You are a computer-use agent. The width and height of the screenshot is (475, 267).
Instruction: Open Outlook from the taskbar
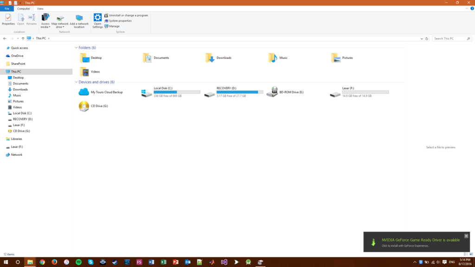(188, 262)
